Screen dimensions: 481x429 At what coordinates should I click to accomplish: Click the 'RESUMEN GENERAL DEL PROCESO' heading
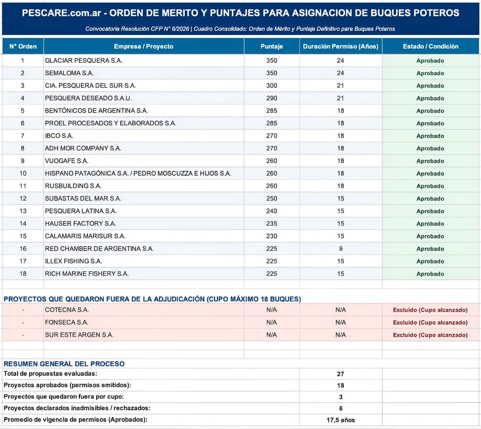[x=64, y=364]
